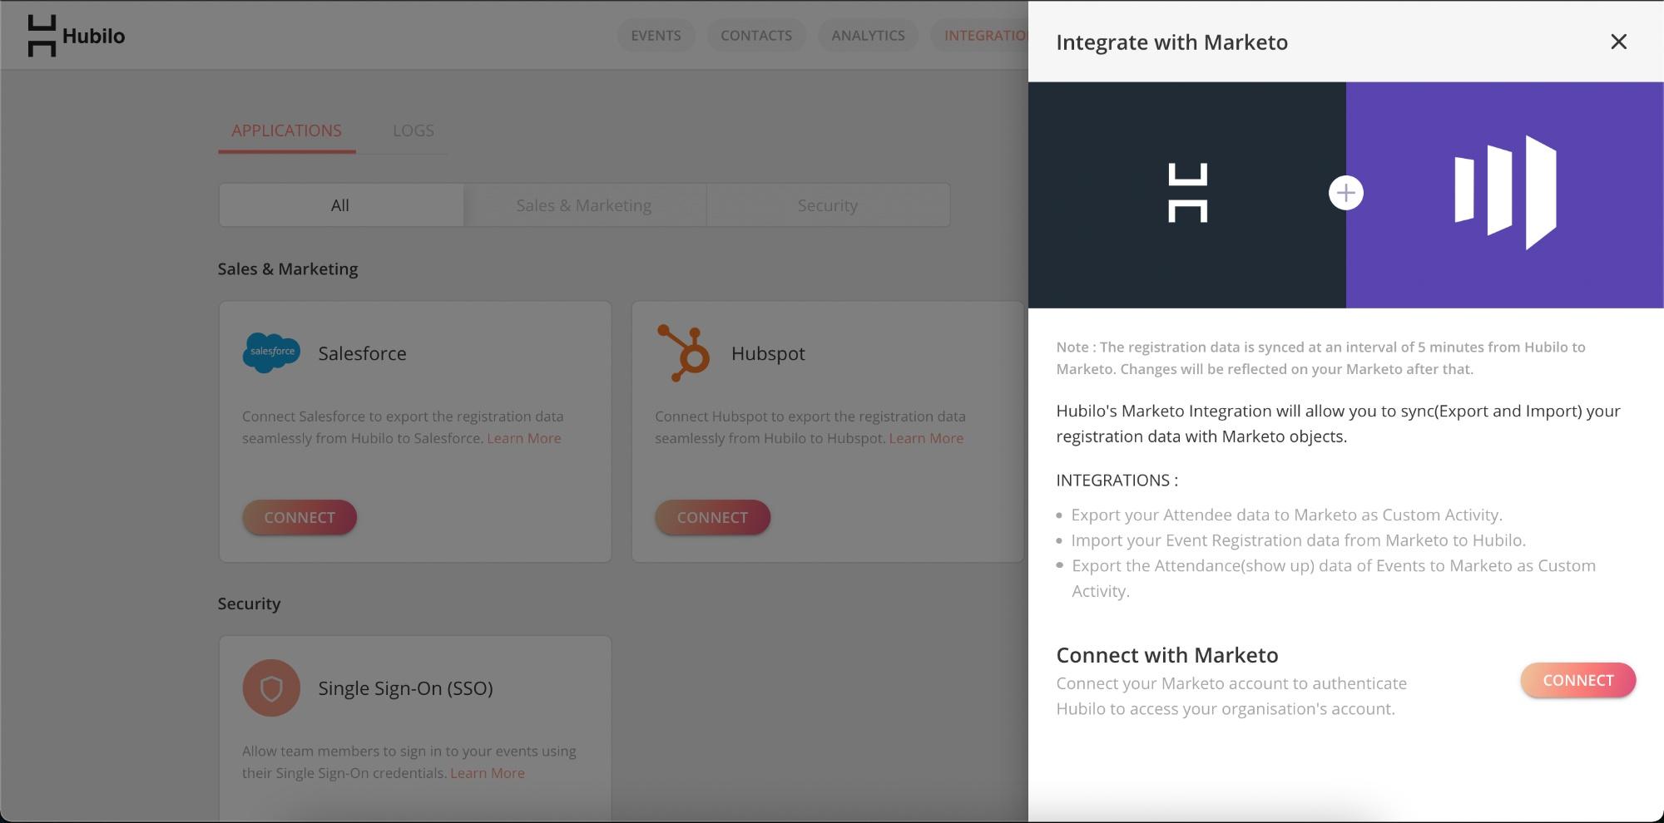Connect the Hubspot integration
1664x823 pixels.
click(x=712, y=517)
